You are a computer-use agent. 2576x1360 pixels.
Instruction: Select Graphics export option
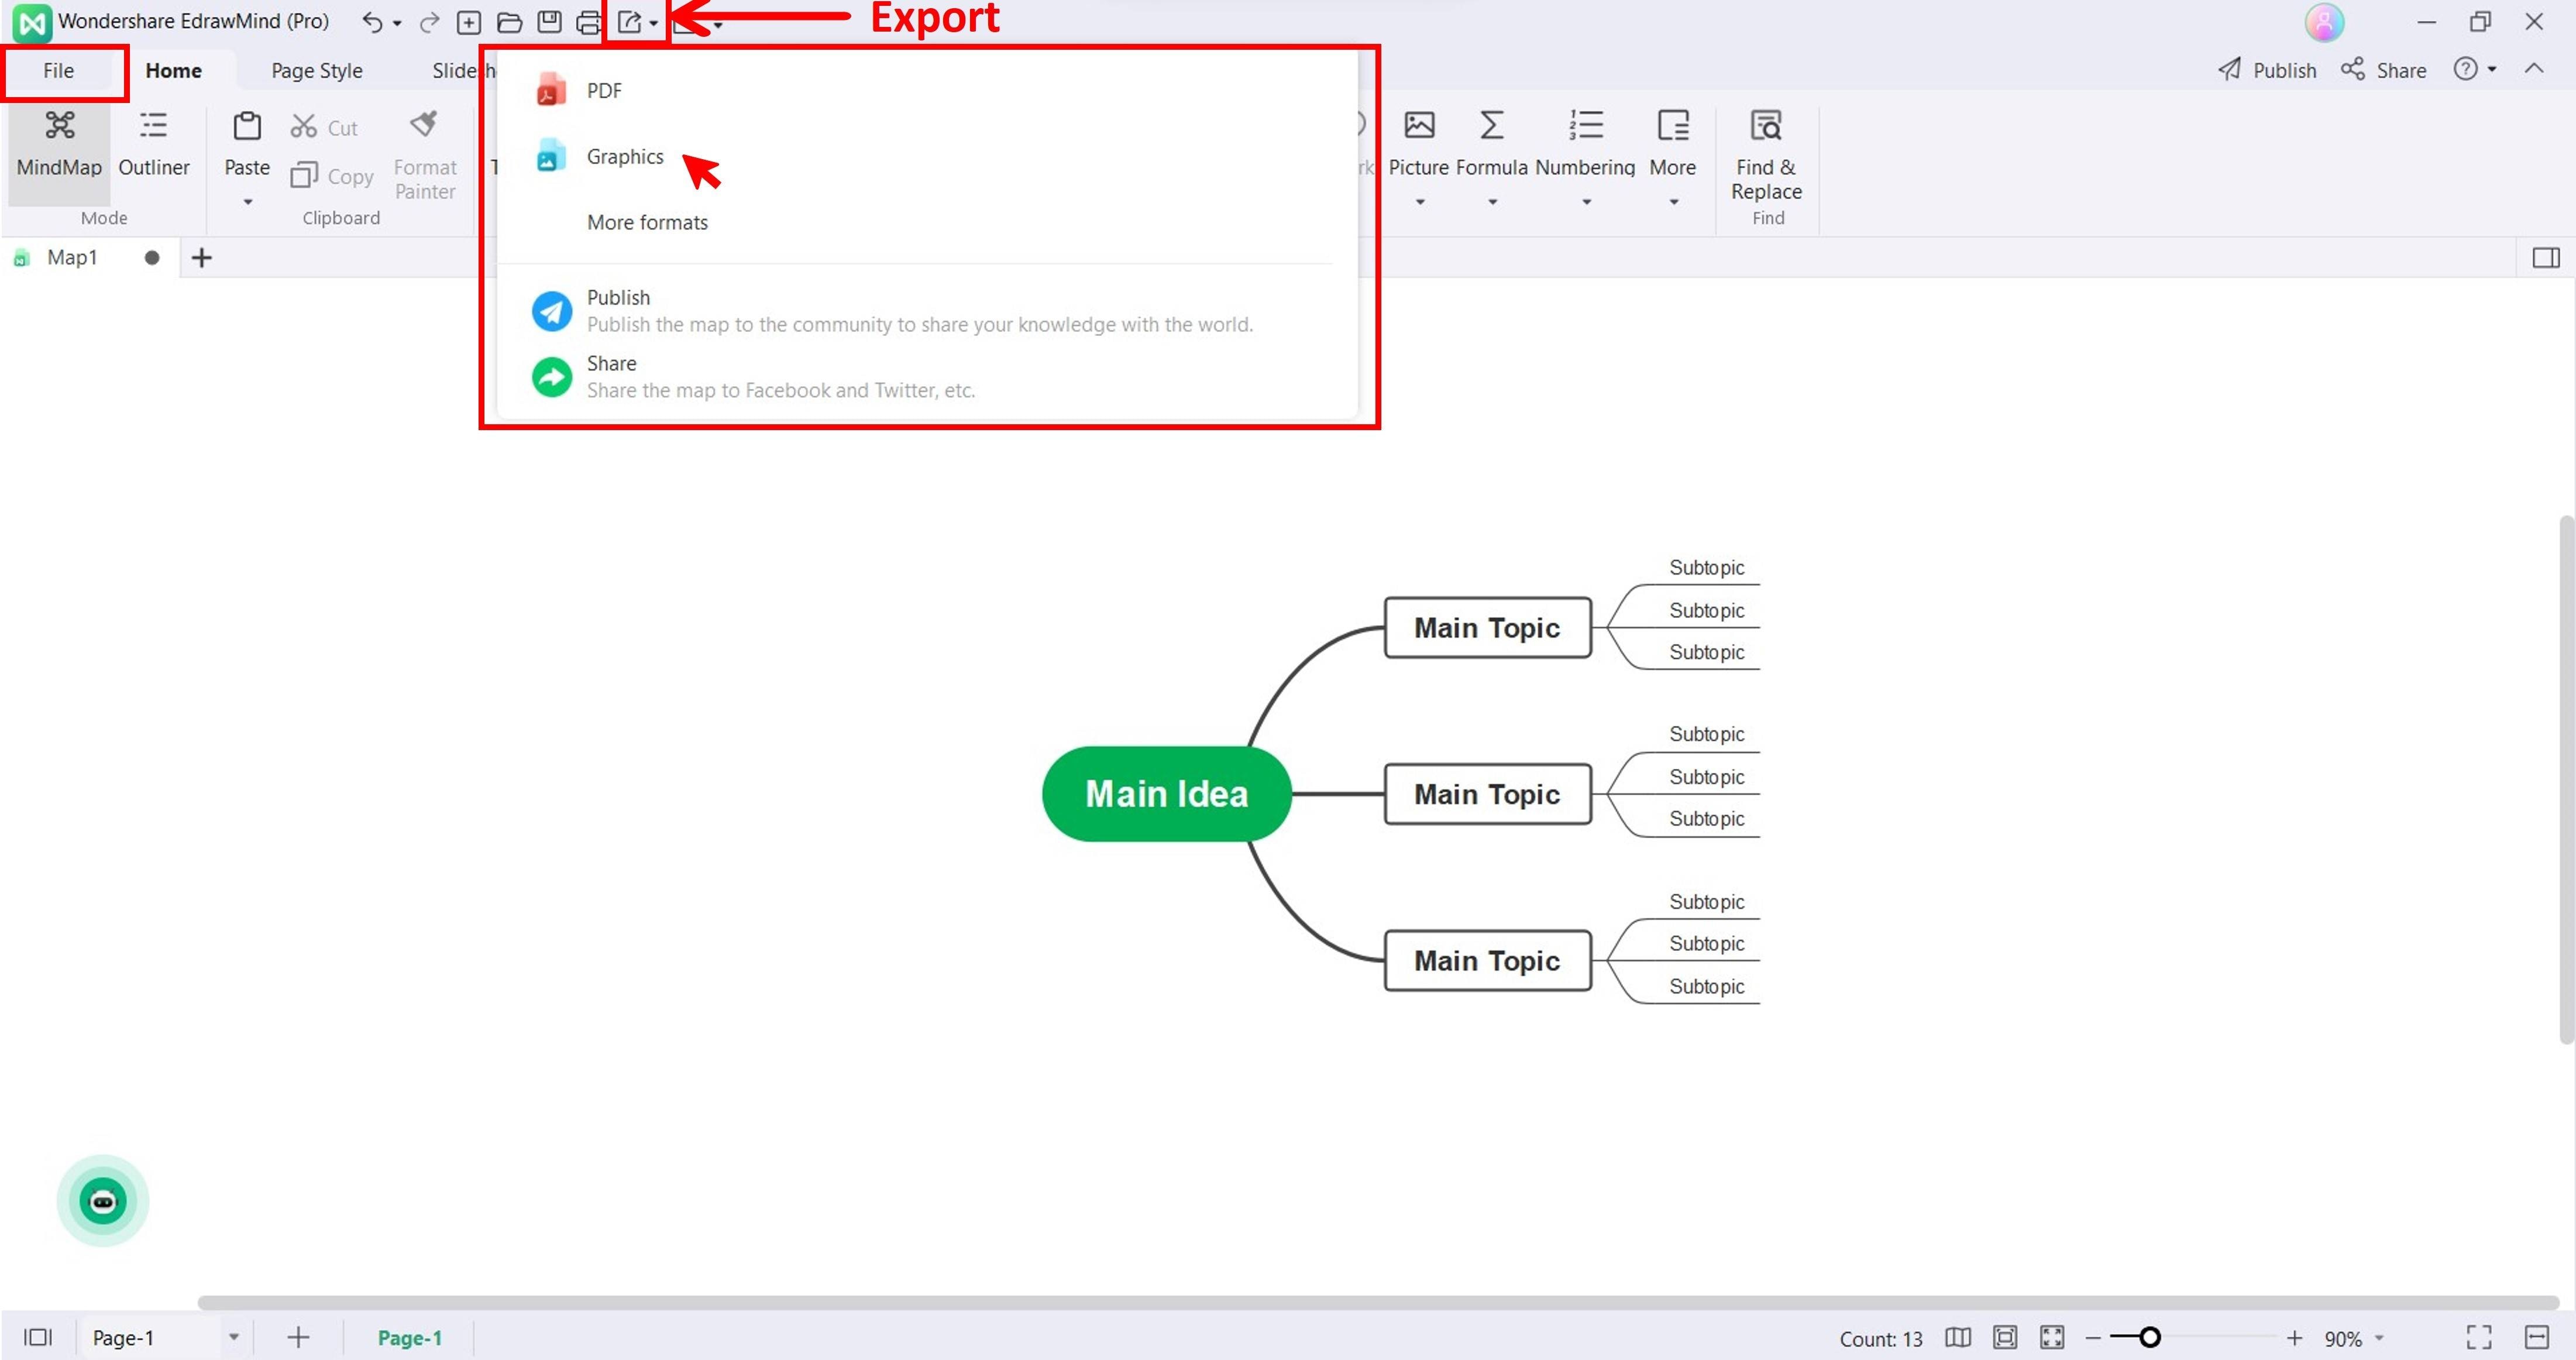[624, 157]
